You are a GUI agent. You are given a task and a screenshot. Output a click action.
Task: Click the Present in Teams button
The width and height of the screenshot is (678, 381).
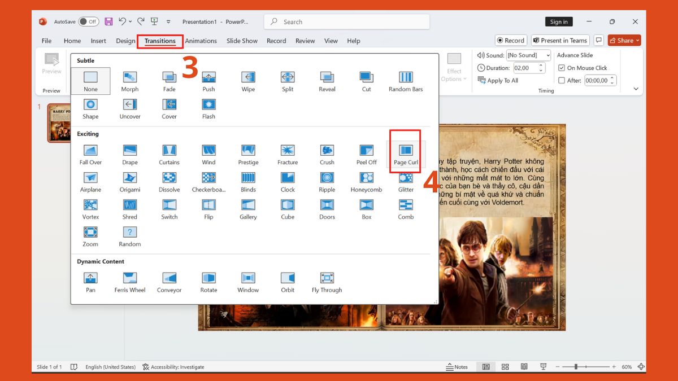tap(560, 40)
